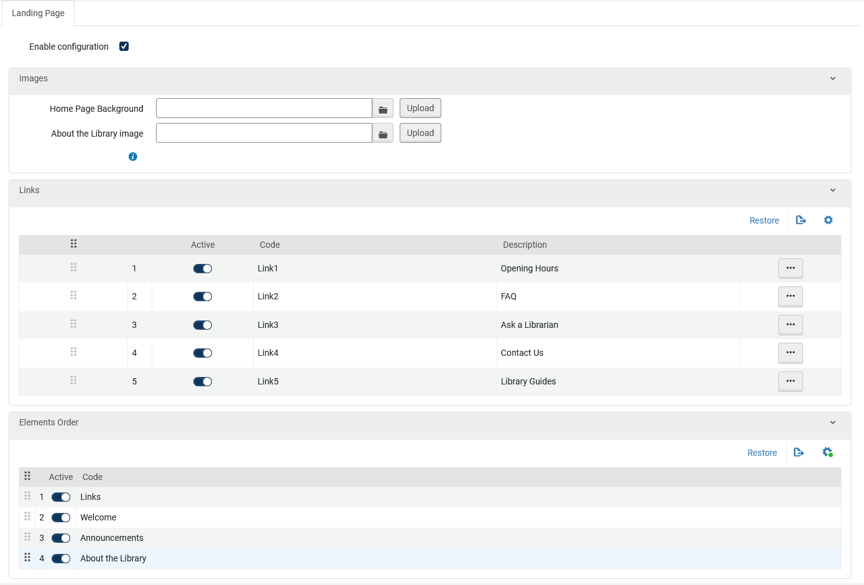864x585 pixels.
Task: Click the Contact Us description
Action: click(522, 353)
